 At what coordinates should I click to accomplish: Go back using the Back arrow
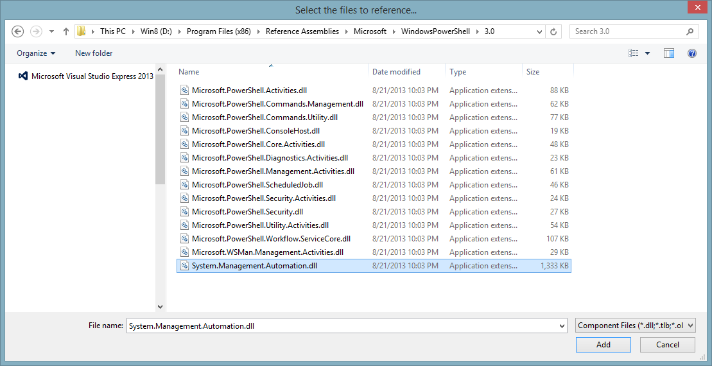[17, 31]
